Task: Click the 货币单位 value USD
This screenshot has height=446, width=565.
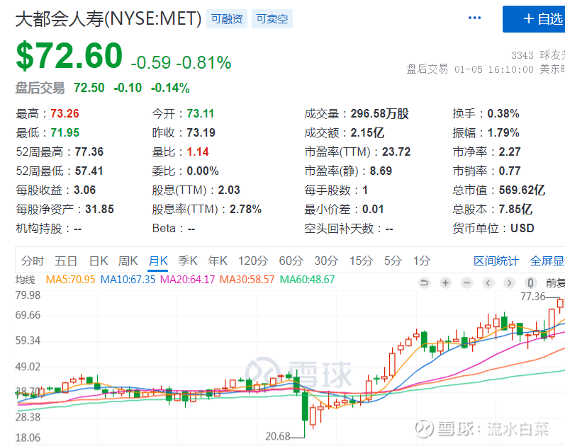Action: coord(522,228)
